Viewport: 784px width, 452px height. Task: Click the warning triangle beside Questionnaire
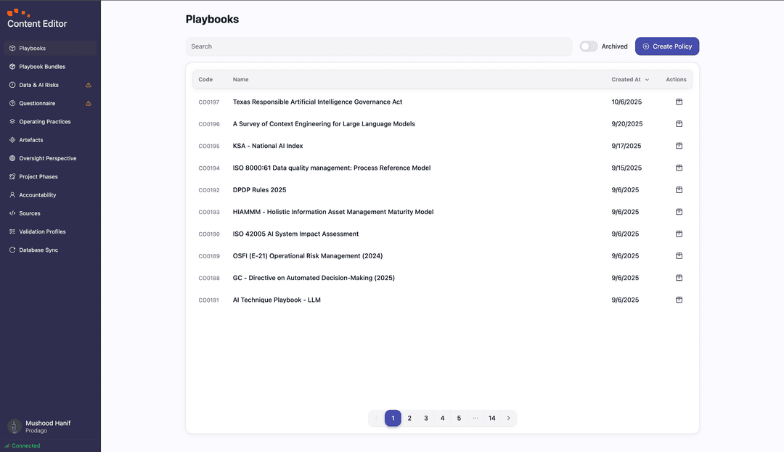[x=89, y=103]
